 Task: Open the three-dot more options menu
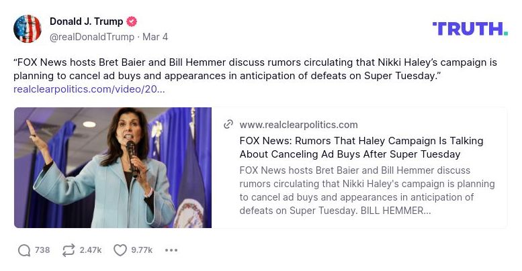pyautogui.click(x=171, y=250)
